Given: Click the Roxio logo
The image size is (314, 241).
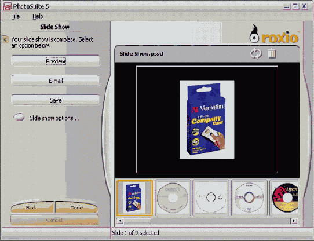Looking at the screenshot, I should (274, 34).
